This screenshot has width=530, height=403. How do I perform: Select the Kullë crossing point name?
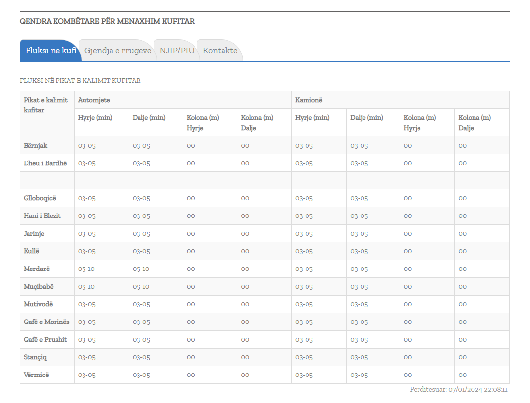(31, 251)
